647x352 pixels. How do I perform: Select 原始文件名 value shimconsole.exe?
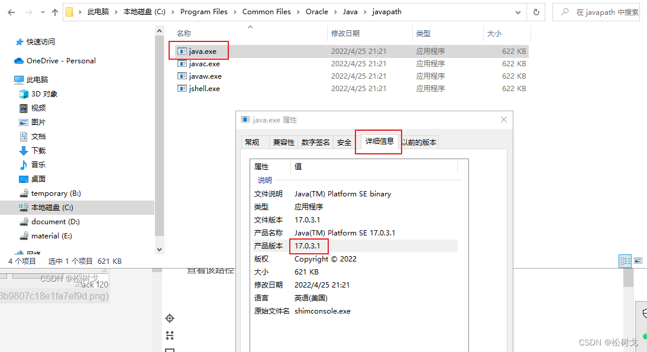323,311
